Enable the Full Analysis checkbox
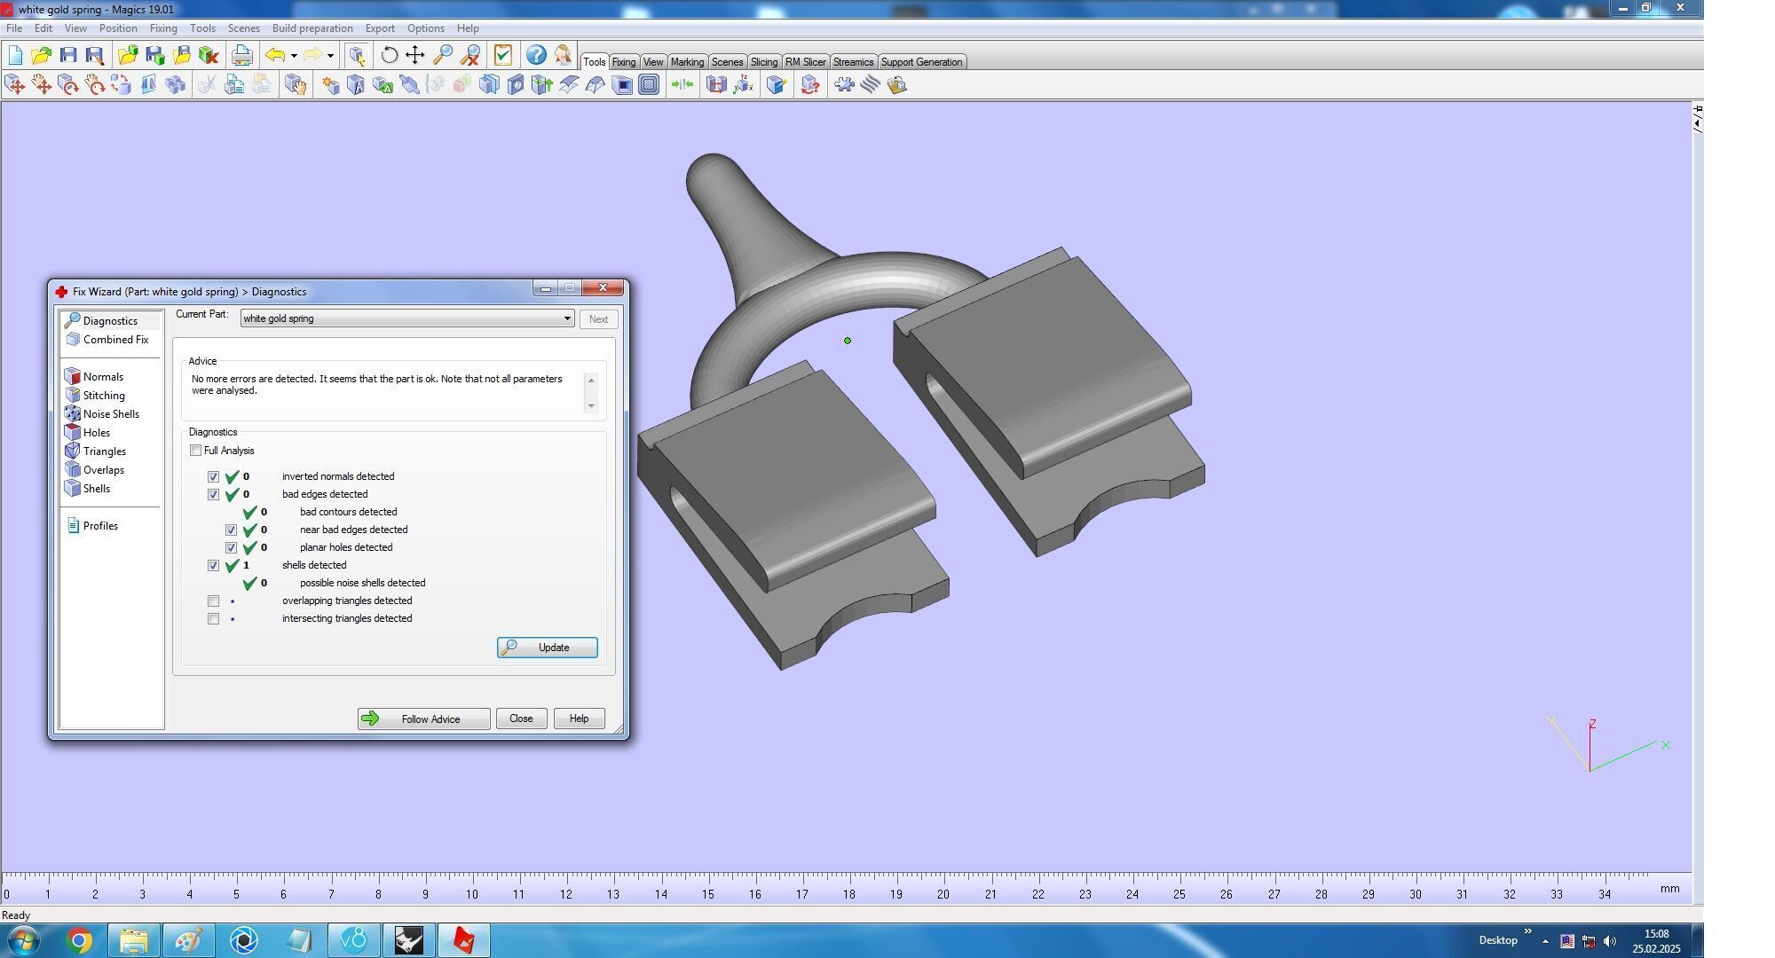Viewport: 1775px width, 958px height. point(195,451)
